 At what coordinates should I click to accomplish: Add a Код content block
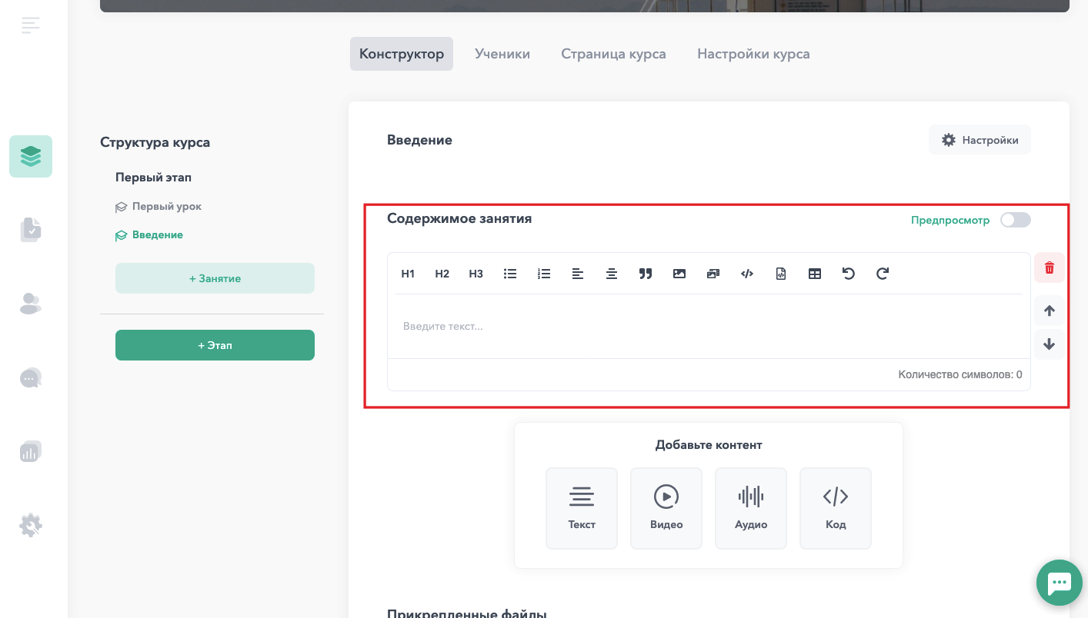tap(836, 508)
